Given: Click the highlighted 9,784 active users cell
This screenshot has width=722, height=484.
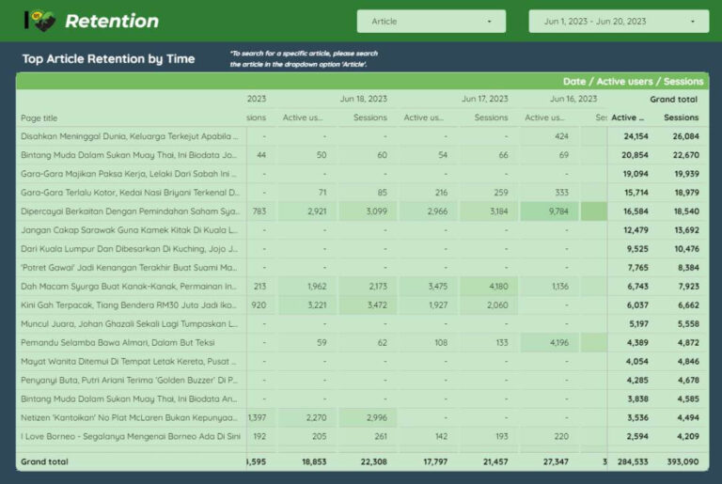Looking at the screenshot, I should click(x=552, y=211).
